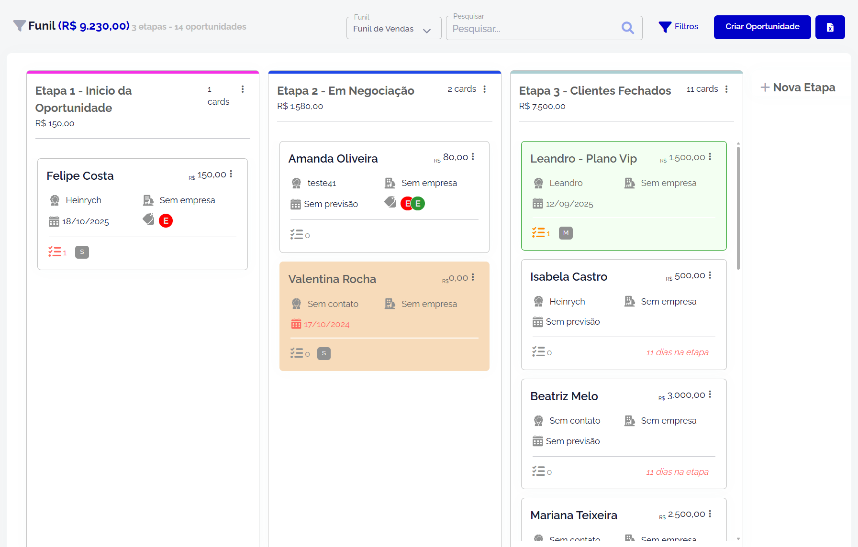Viewport: 858px width, 547px height.
Task: Open the Filtros filter panel
Action: (x=679, y=27)
